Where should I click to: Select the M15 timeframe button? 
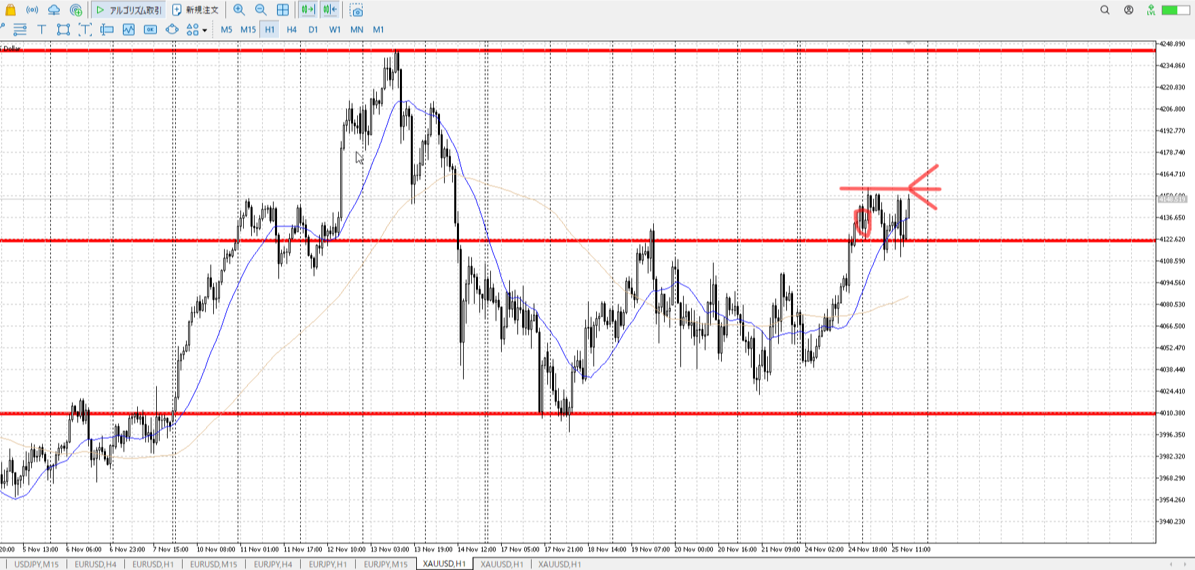248,29
